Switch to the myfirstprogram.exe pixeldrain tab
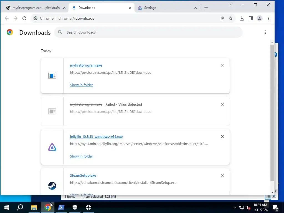The image size is (284, 213). click(x=36, y=8)
